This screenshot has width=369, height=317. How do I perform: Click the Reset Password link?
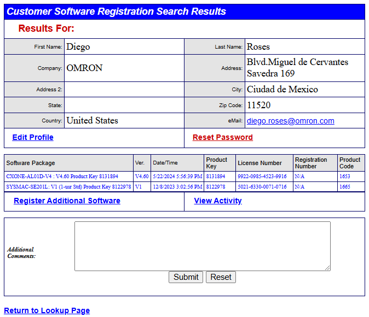click(x=223, y=137)
